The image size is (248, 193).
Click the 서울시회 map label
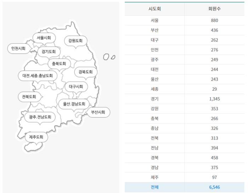[44, 38]
